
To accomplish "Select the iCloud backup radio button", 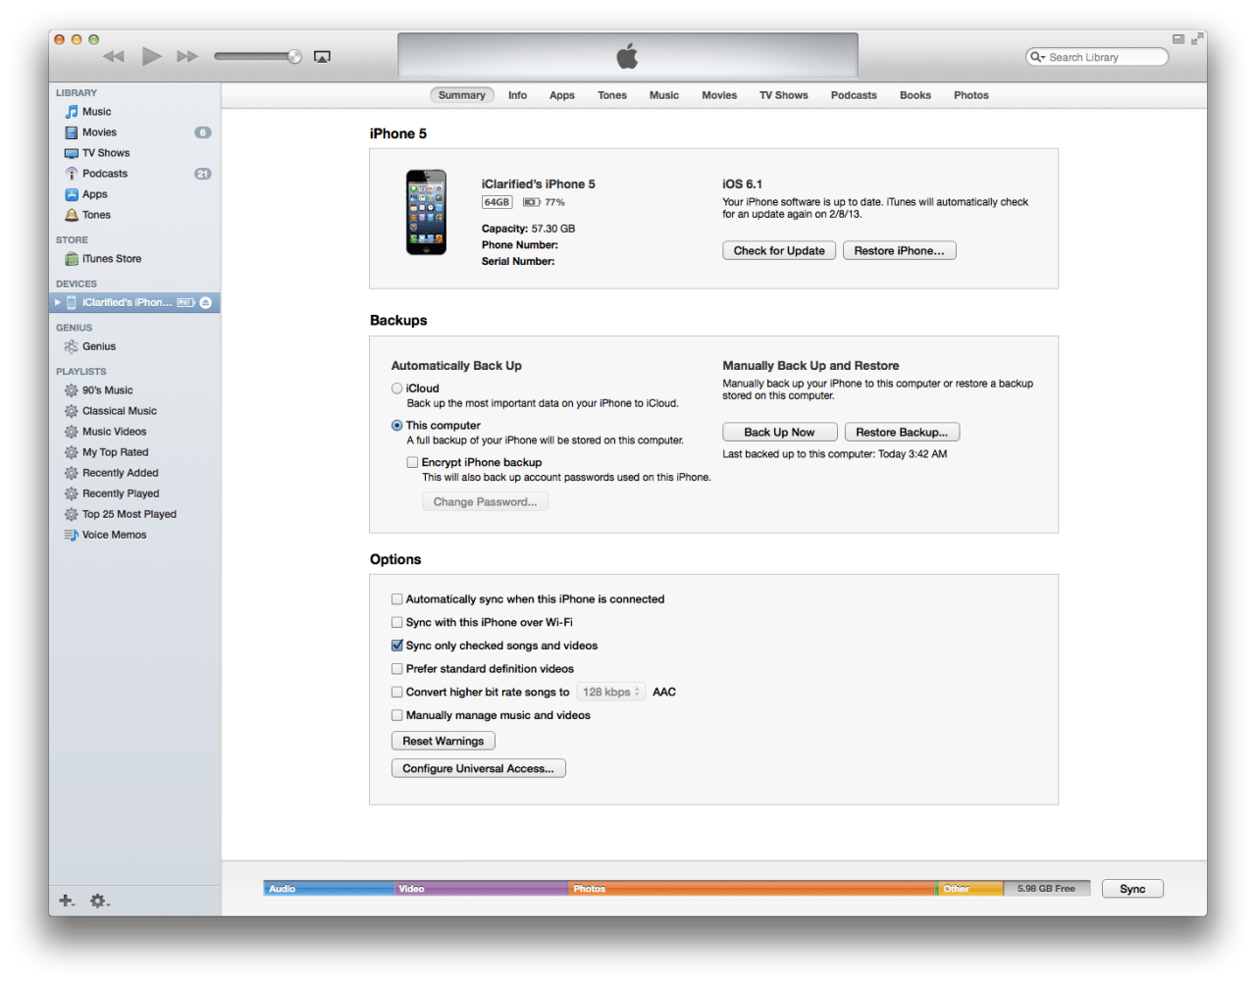I will (397, 388).
